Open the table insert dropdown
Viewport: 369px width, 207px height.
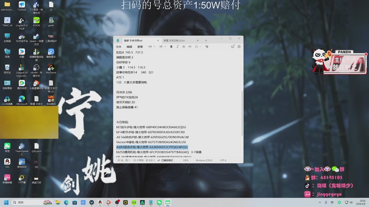coord(198,47)
